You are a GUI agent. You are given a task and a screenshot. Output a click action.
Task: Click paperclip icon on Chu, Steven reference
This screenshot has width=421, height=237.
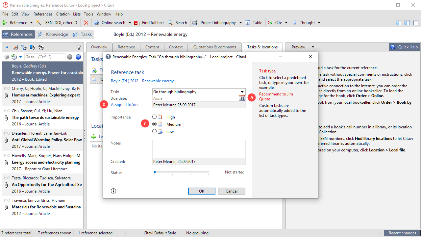[6, 118]
